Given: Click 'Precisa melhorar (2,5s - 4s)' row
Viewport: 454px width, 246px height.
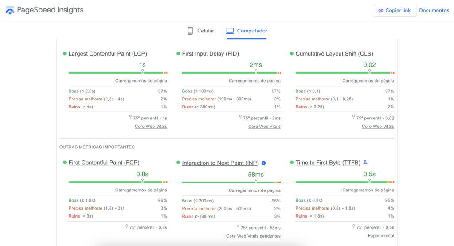Looking at the screenshot, I should pyautogui.click(x=118, y=99).
